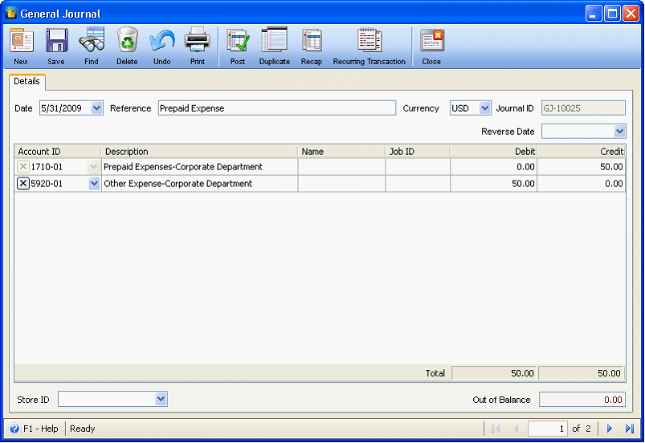
Task: Click the Name cell in the 1710-01 row
Action: coord(341,166)
